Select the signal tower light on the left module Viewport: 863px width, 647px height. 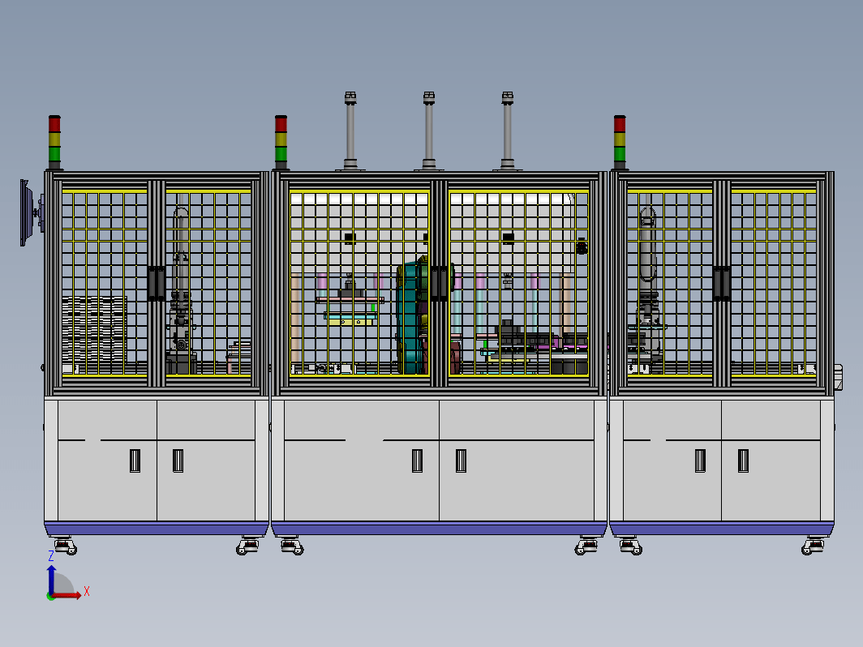click(x=54, y=142)
